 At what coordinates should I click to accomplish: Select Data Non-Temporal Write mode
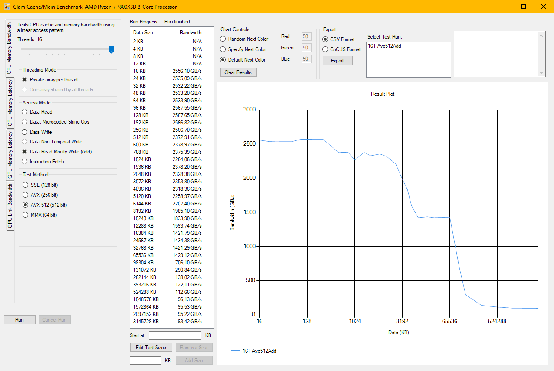(52, 142)
